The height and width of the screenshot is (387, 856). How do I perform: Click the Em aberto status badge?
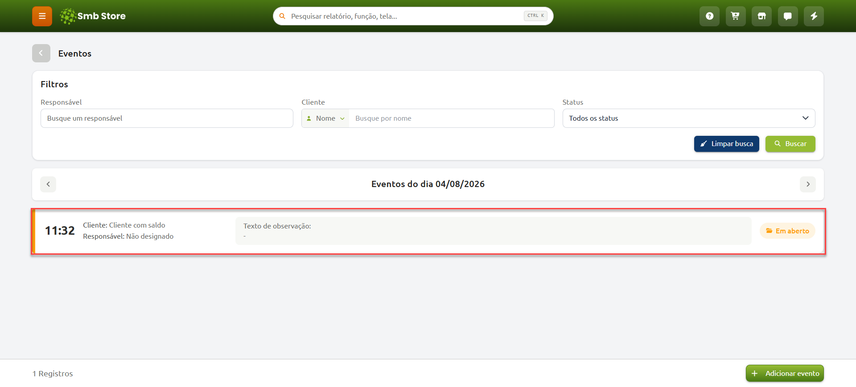787,231
